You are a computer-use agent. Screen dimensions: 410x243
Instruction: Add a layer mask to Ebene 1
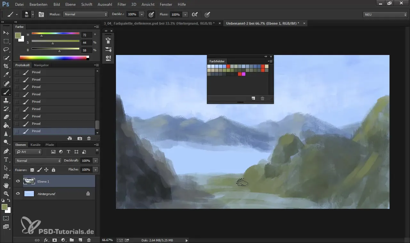coord(54,240)
